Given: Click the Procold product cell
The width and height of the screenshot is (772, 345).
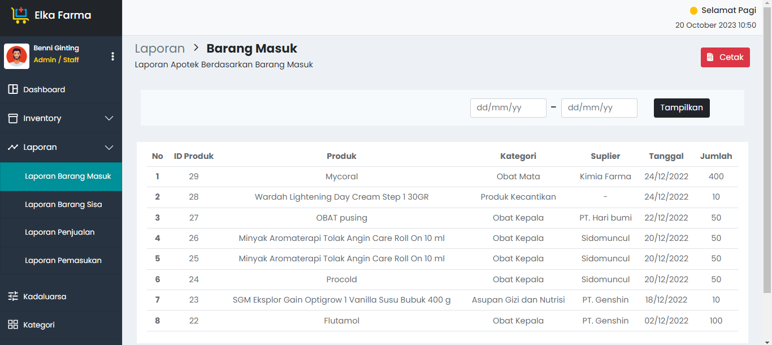Looking at the screenshot, I should coord(342,279).
